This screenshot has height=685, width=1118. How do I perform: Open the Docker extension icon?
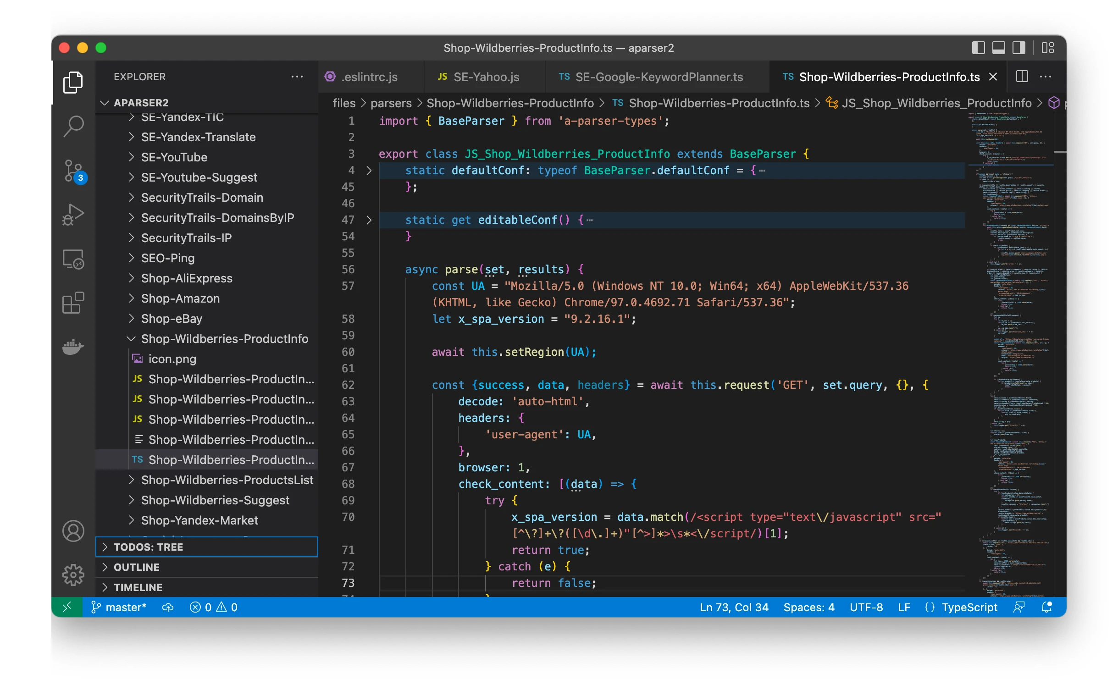[x=73, y=347]
